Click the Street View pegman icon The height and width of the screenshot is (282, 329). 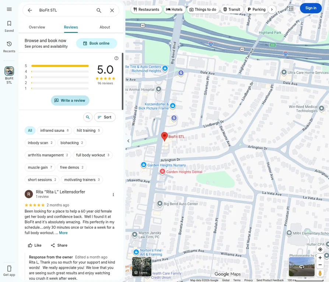tap(320, 273)
